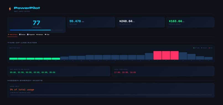
Task: Click the AI Advisor sparkle icon
Action: tap(37, 34)
